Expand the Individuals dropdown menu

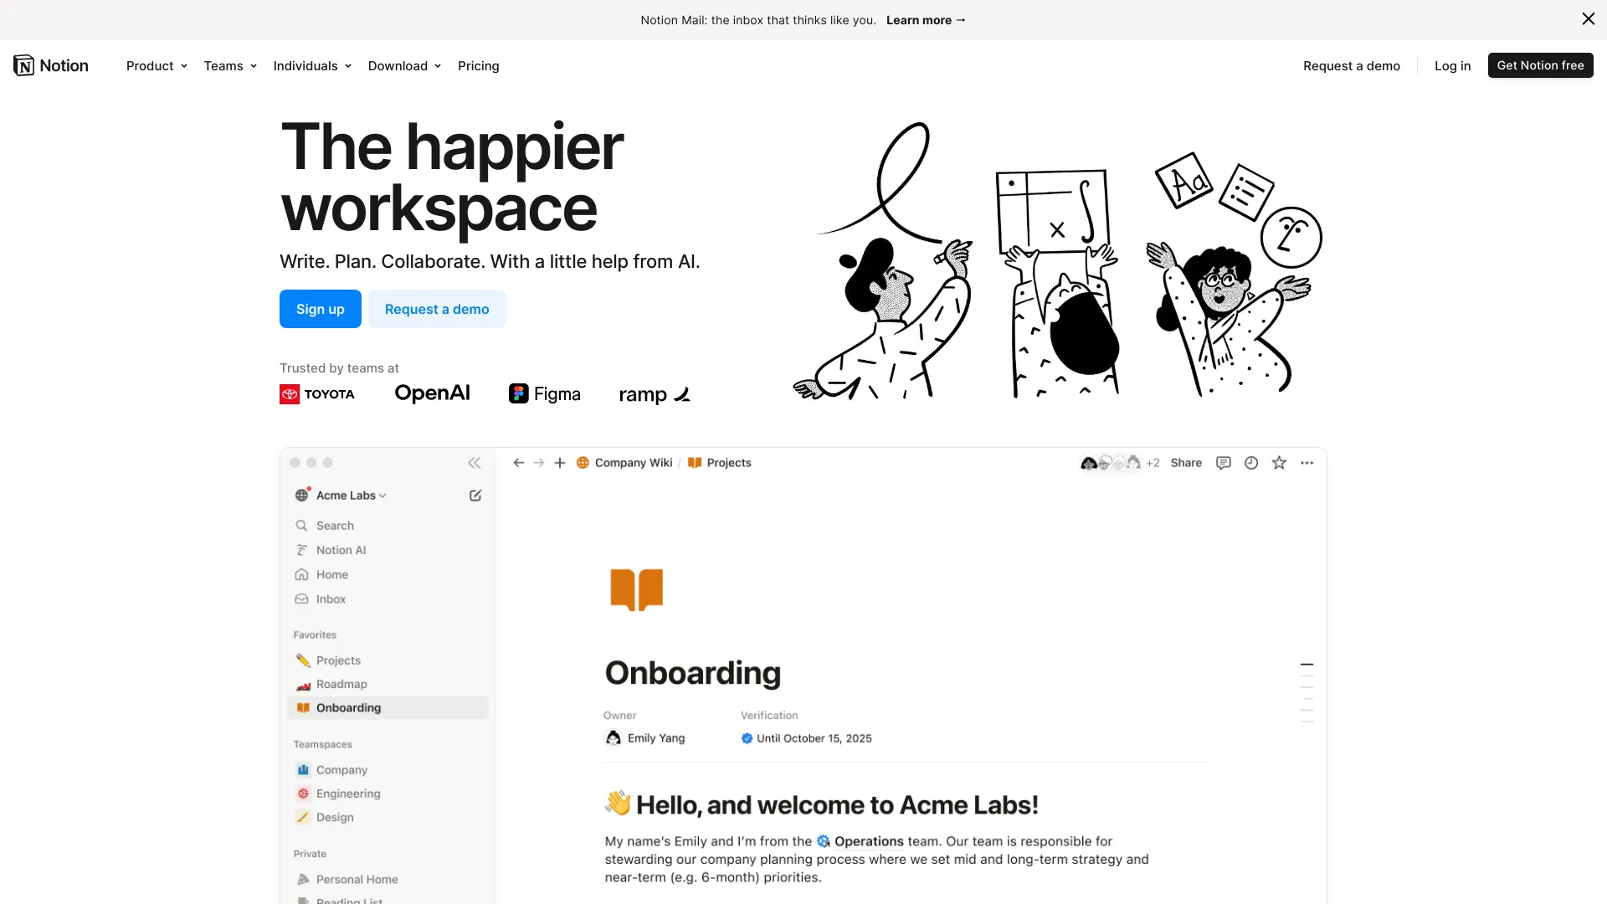[312, 66]
